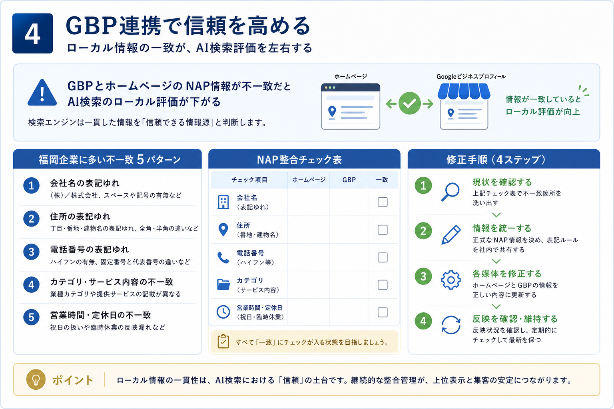Click the phone icon beside 電話番号
Screen dimensions: 614x409
(x=223, y=257)
